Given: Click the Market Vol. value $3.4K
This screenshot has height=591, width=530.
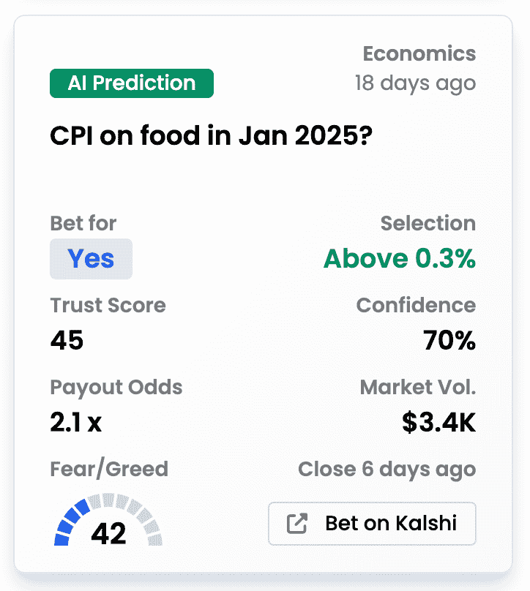Looking at the screenshot, I should [x=438, y=422].
